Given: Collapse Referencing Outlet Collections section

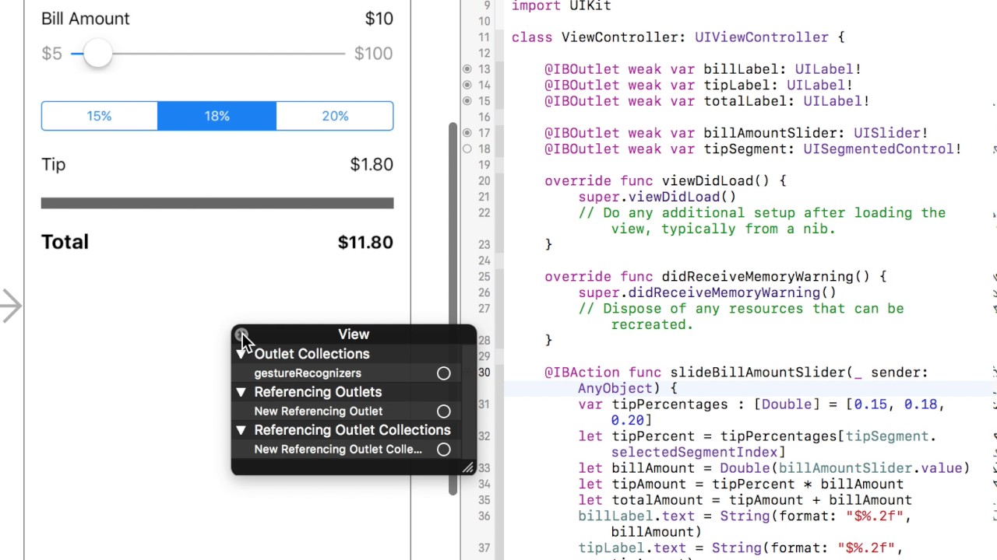Looking at the screenshot, I should 241,430.
